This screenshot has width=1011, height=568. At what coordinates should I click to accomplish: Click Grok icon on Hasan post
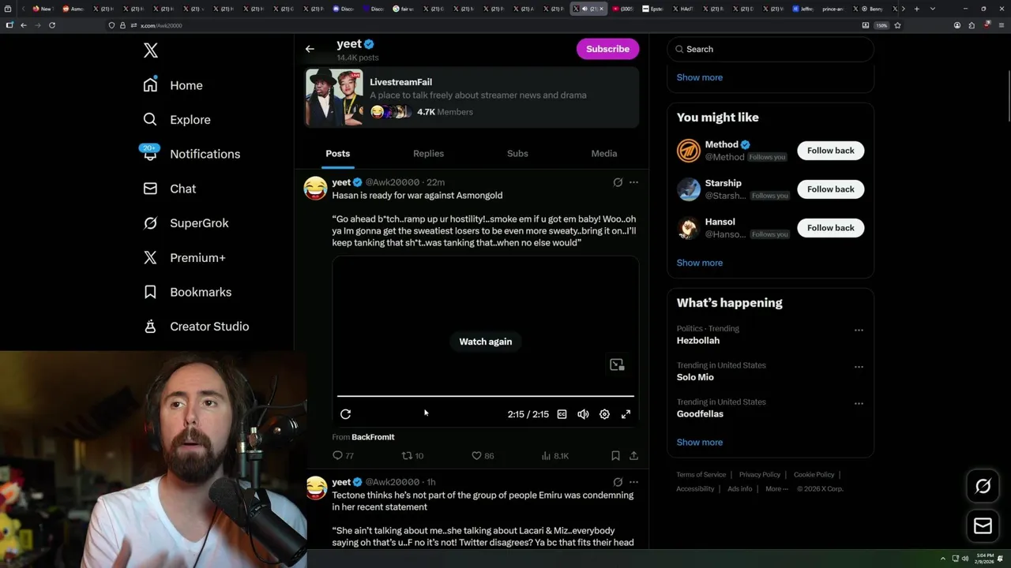point(618,182)
